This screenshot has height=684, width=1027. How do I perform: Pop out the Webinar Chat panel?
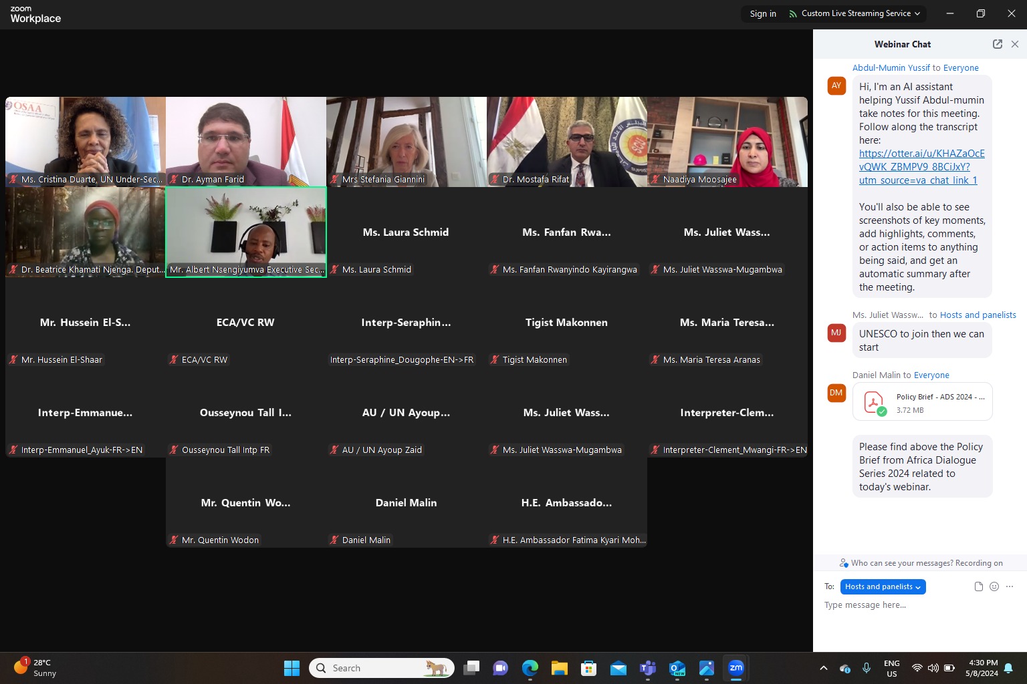click(997, 44)
